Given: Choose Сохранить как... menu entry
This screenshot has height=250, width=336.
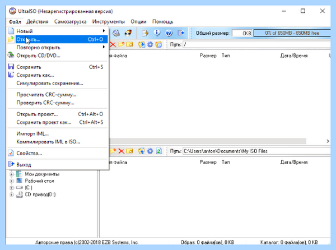Looking at the screenshot, I should [58, 75].
